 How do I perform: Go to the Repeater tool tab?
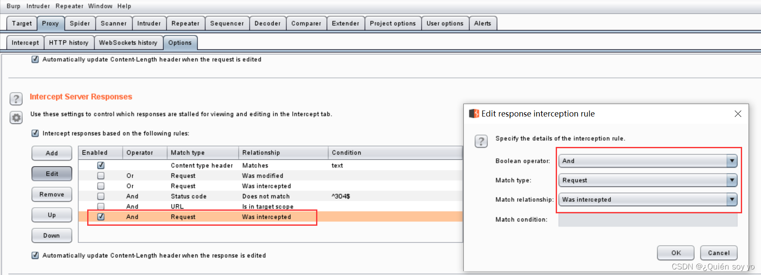(x=186, y=24)
